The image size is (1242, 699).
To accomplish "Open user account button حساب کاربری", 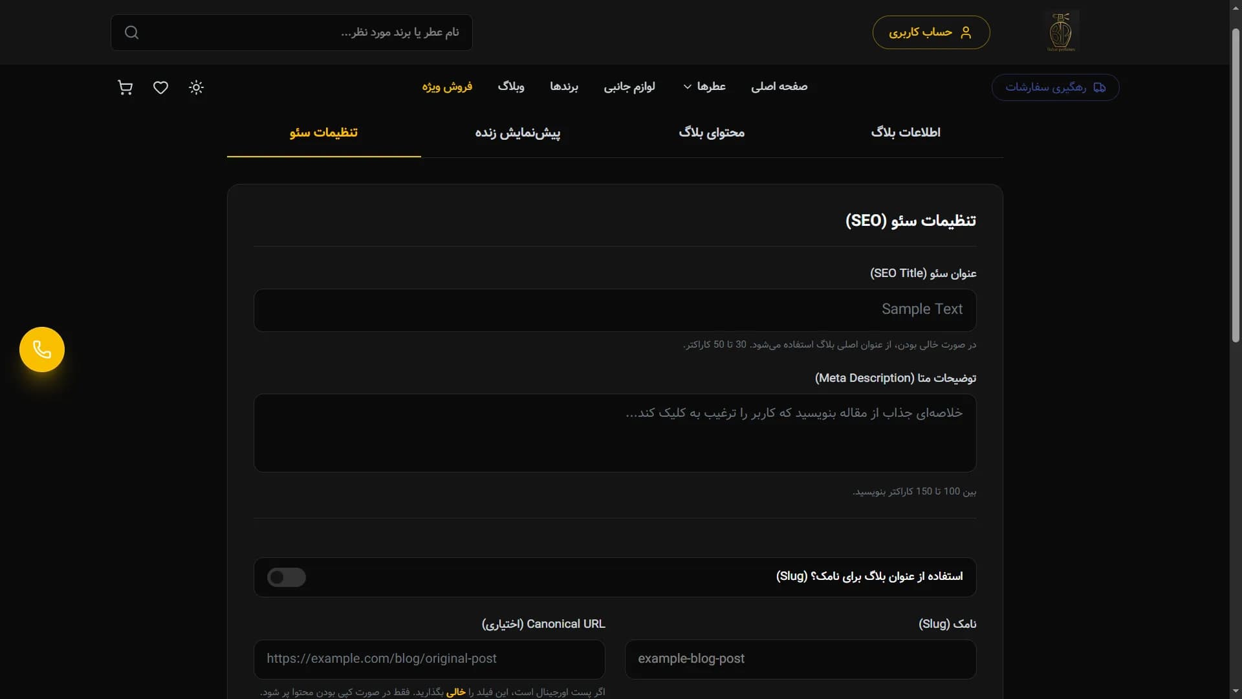I will pos(931,32).
